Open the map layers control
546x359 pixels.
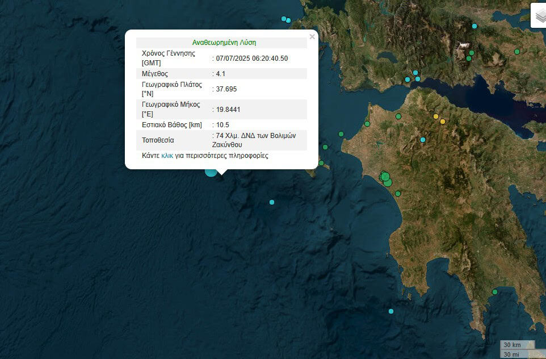(539, 15)
